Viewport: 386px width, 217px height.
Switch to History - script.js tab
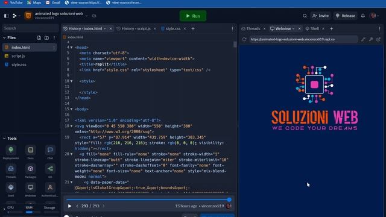coord(136,28)
